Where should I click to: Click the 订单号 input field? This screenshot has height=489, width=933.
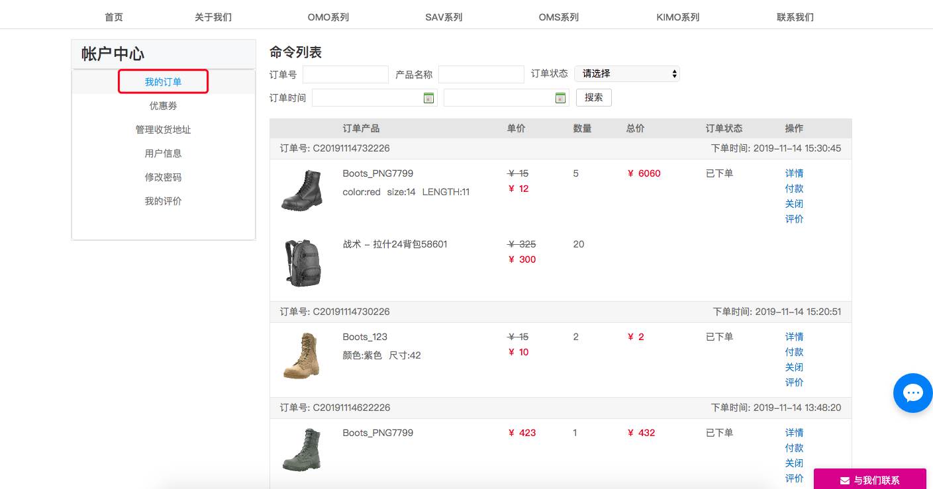345,73
